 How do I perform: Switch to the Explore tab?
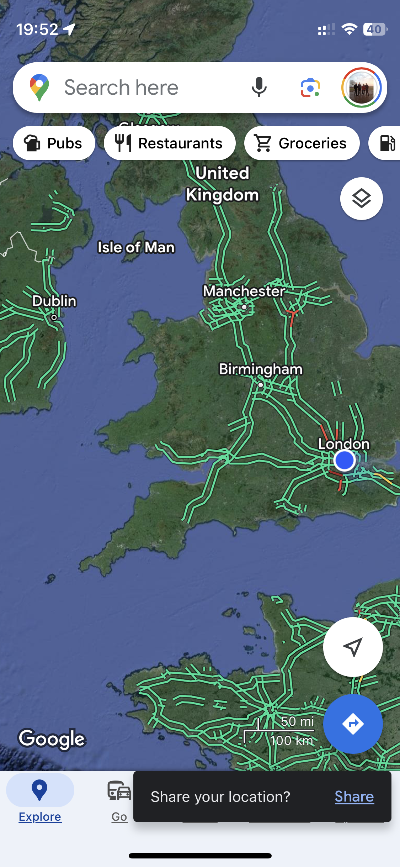[x=40, y=798]
